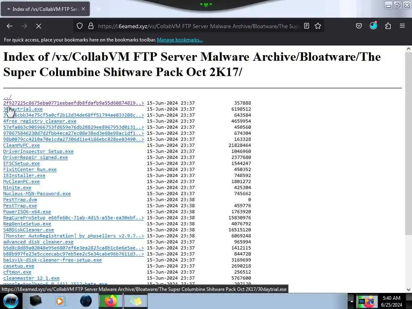Open IEInstaller.exe link

[24, 175]
